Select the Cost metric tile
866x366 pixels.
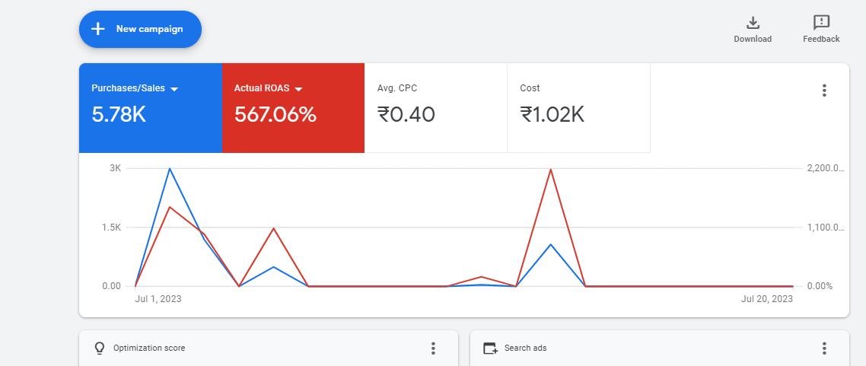point(578,108)
